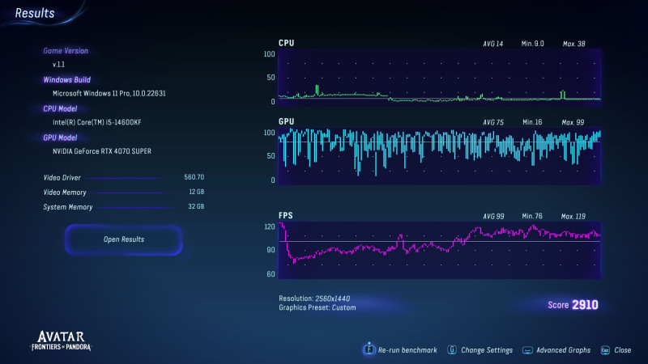
Task: Click the System Memory label
Action: [x=68, y=207]
